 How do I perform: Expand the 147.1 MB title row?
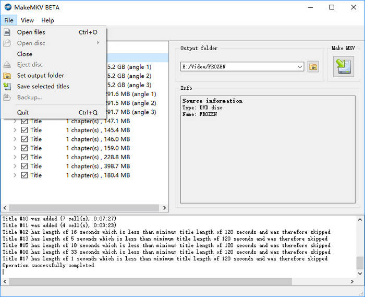[x=15, y=121]
